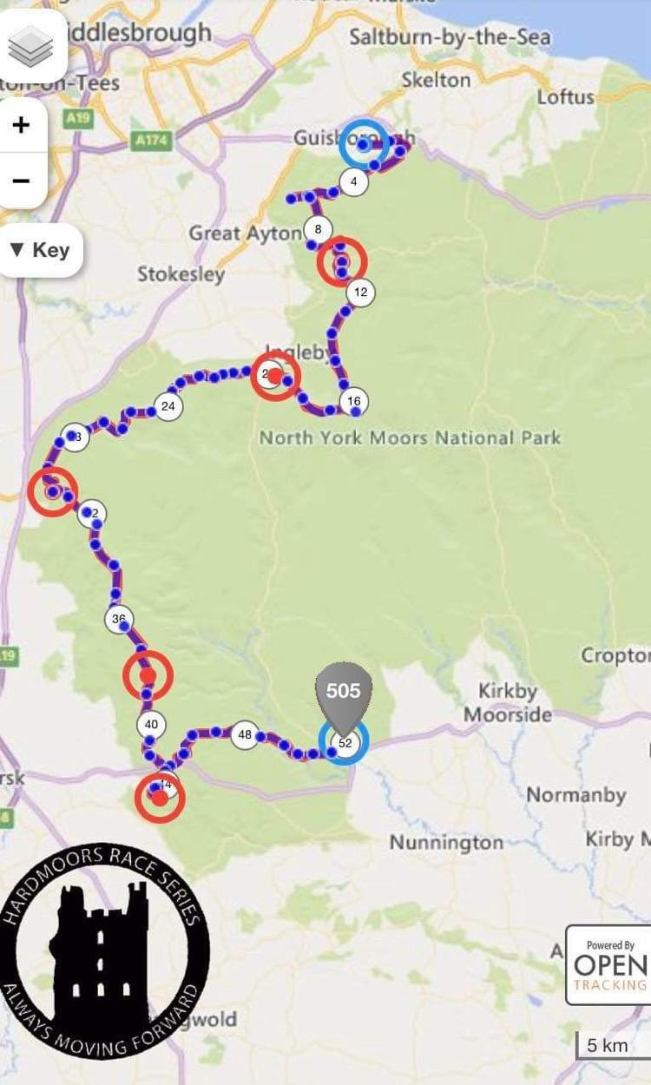Click the red checkpoint circle below marker 36

coord(148,675)
